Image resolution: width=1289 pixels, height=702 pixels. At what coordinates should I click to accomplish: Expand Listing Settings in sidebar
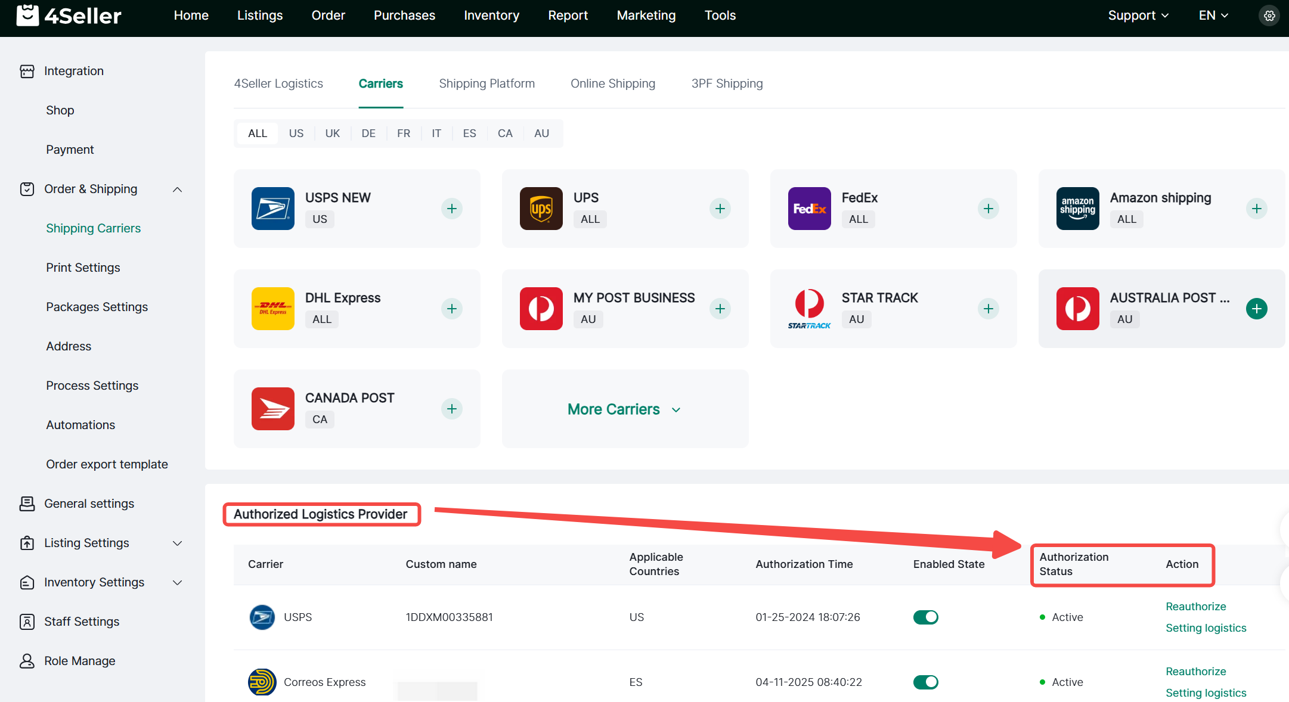pos(177,543)
